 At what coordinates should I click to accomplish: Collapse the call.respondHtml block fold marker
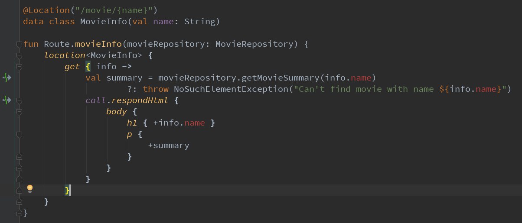19,100
